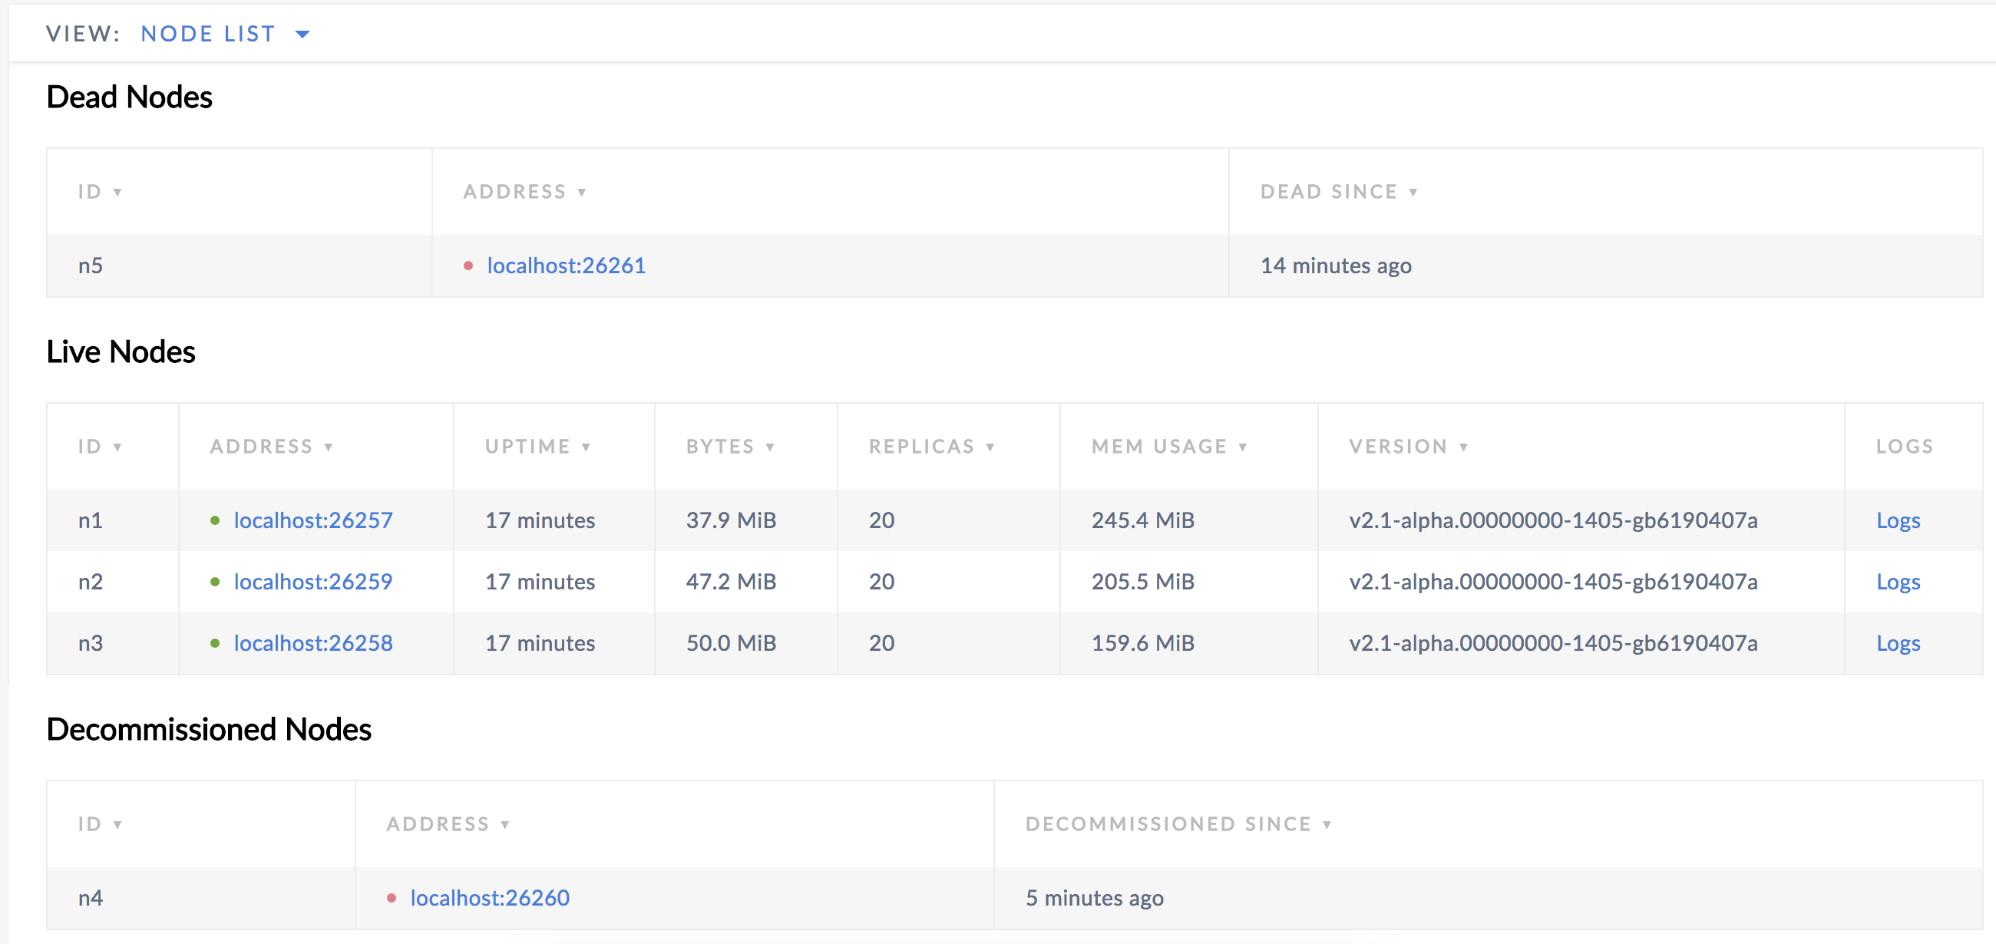1996x944 pixels.
Task: Sort Live Nodes by VERSION
Action: click(x=1407, y=446)
